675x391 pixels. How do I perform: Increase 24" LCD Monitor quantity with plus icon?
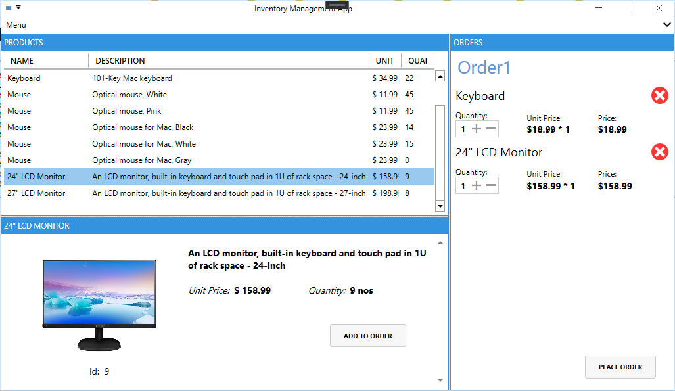[477, 185]
